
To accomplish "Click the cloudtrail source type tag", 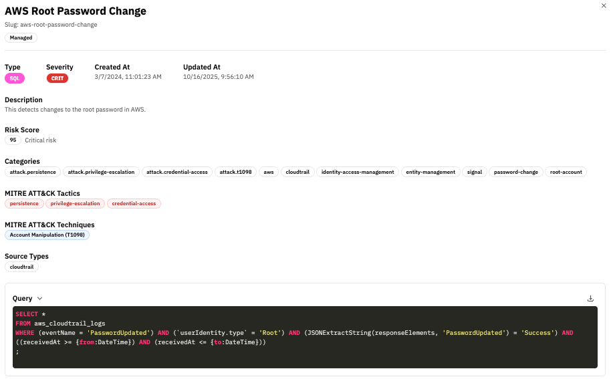I will (x=21, y=267).
